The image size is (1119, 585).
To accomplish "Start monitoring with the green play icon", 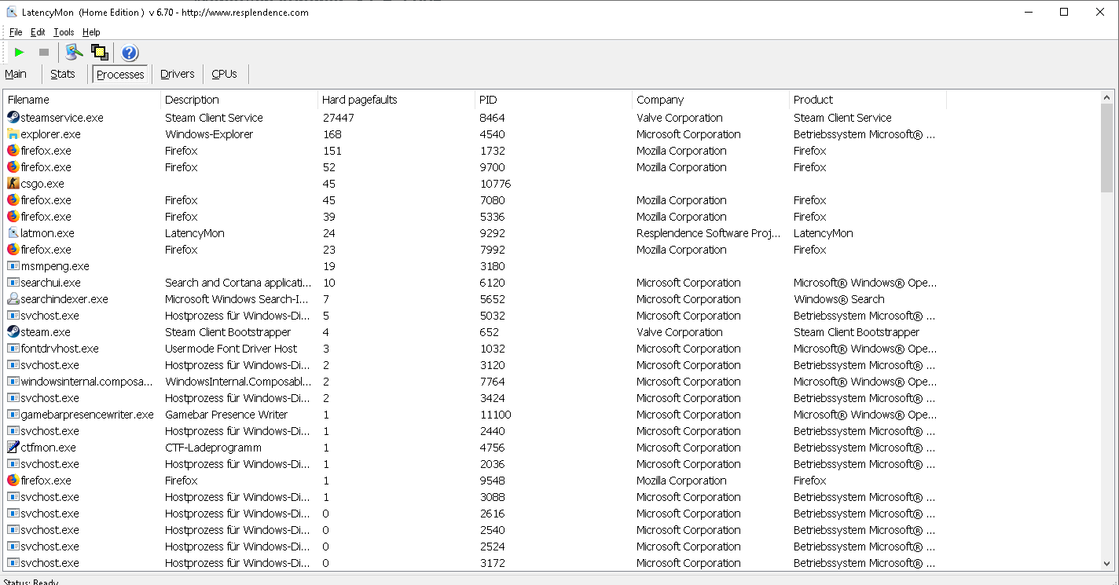I will [18, 52].
